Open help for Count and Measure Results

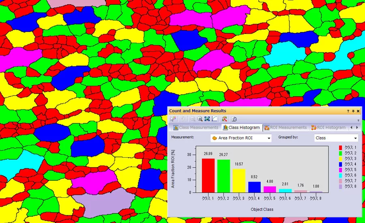(348, 111)
